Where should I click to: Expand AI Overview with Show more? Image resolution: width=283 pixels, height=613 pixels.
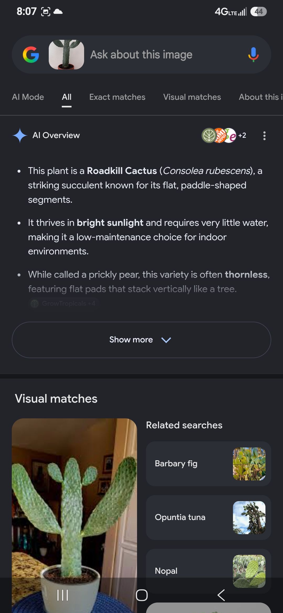[141, 340]
